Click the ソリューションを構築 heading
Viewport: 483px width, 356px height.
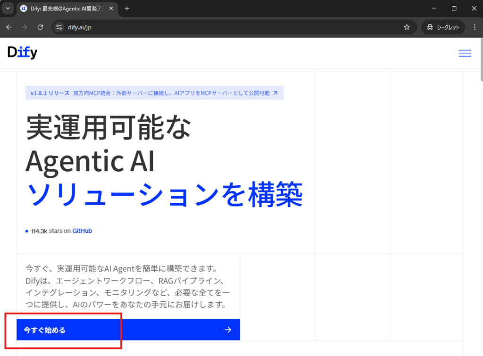coord(165,194)
